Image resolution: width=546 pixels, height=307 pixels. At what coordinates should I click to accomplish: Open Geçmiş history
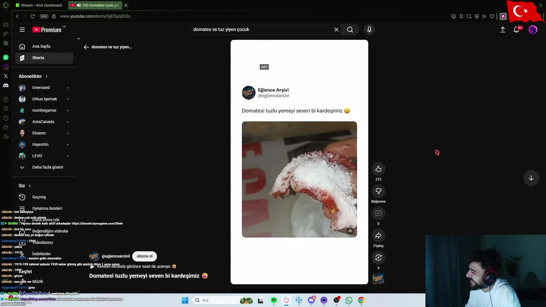[x=44, y=197]
